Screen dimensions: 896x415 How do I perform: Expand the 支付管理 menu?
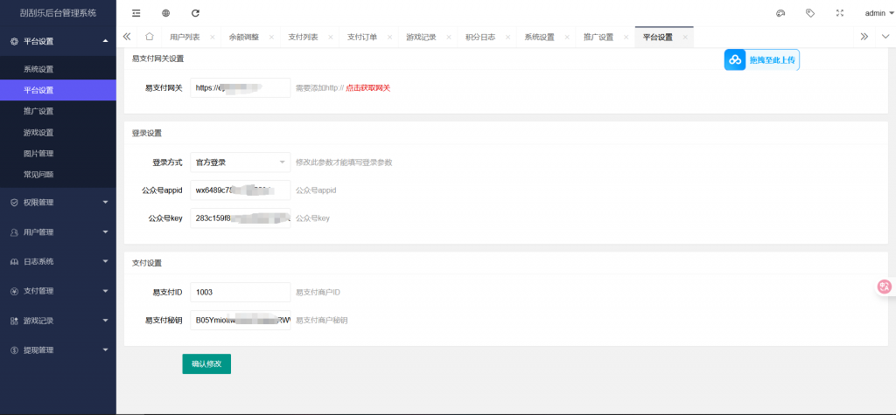point(58,291)
